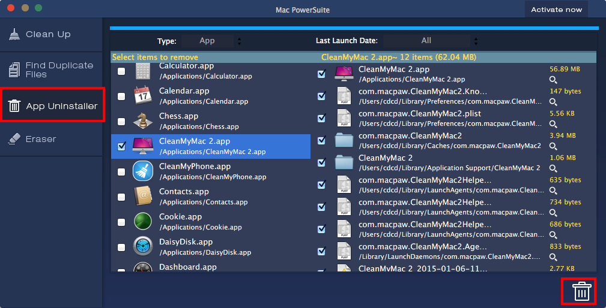606x308 pixels.
Task: Click the Dashboard app icon
Action: (x=142, y=267)
